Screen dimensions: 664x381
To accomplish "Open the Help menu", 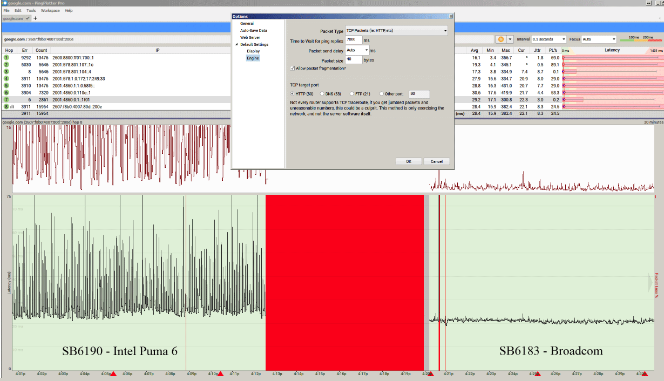I will [69, 10].
